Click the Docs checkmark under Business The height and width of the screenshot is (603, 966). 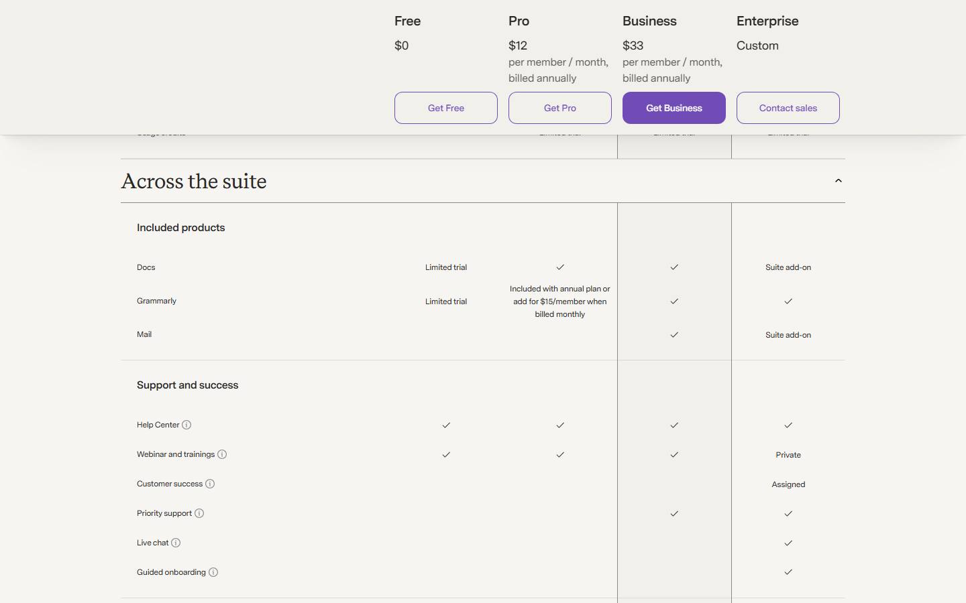(674, 267)
